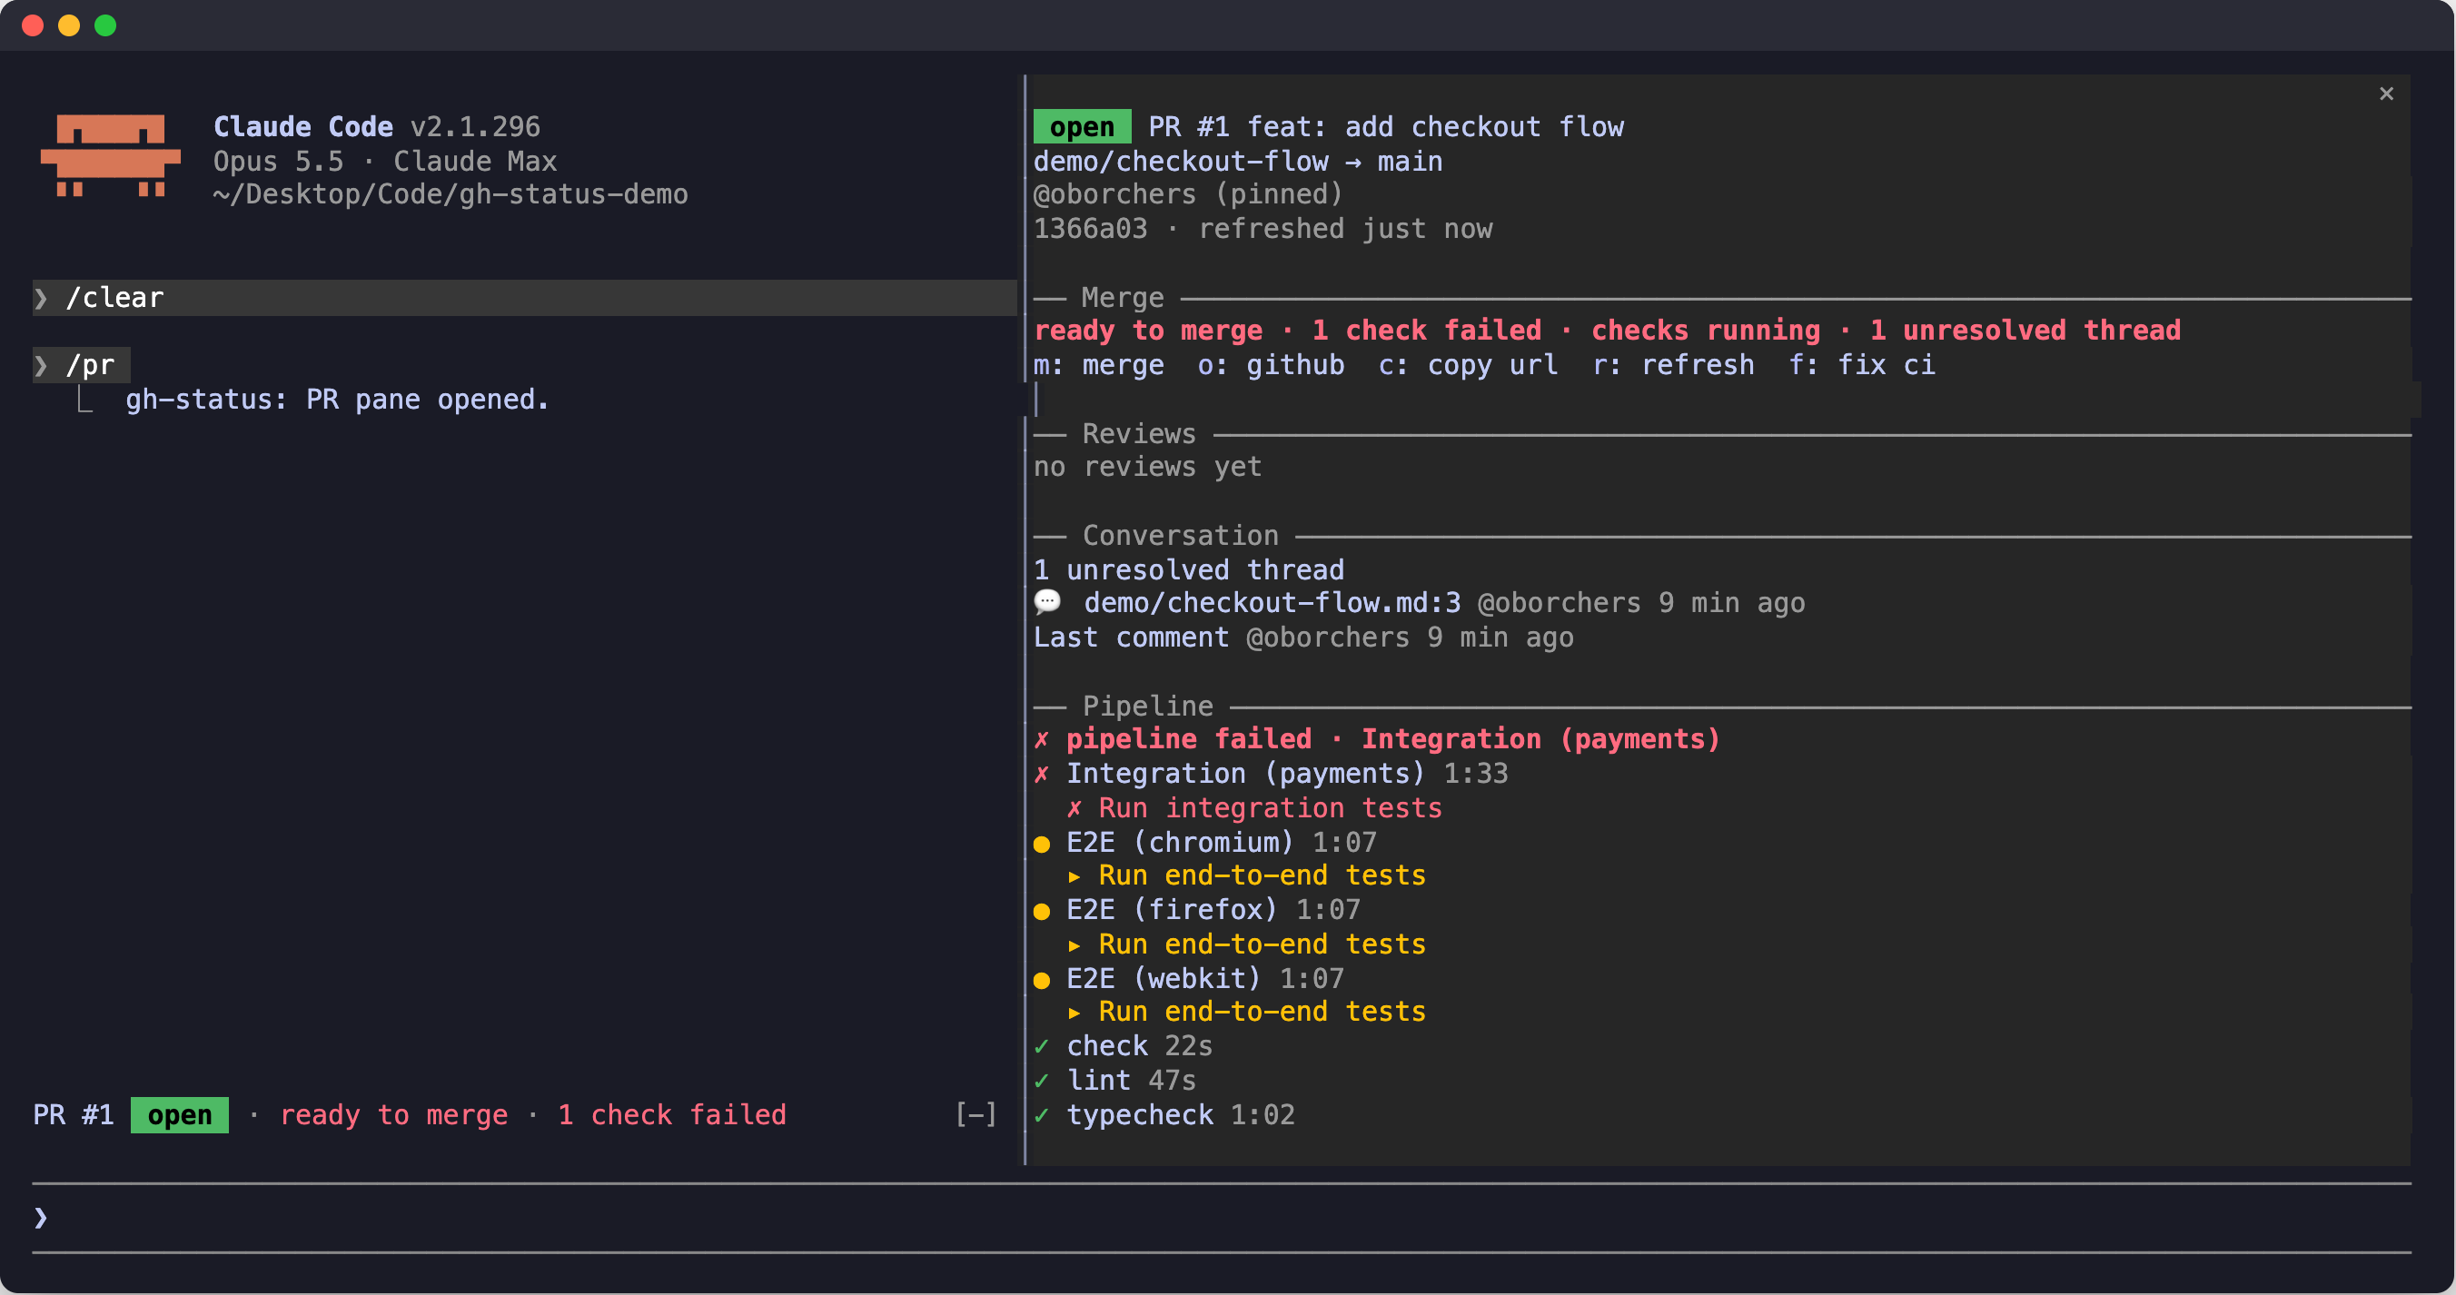The height and width of the screenshot is (1295, 2456).
Task: Select the 'check' job label
Action: point(1107,1046)
